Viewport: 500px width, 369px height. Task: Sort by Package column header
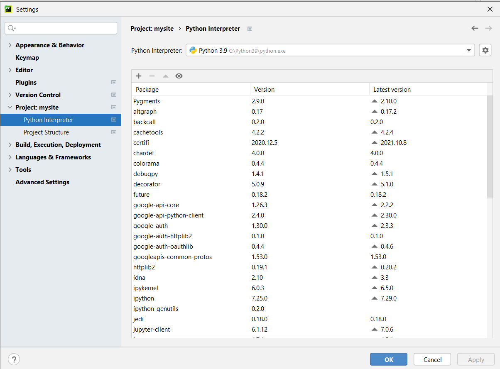(191, 89)
